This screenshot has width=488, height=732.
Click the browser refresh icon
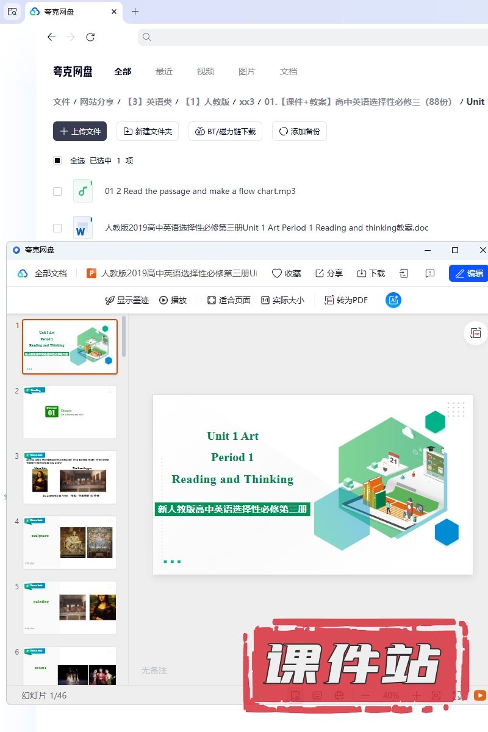tap(90, 37)
